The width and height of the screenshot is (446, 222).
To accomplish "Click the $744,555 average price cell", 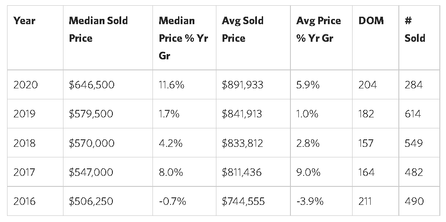I will [243, 201].
